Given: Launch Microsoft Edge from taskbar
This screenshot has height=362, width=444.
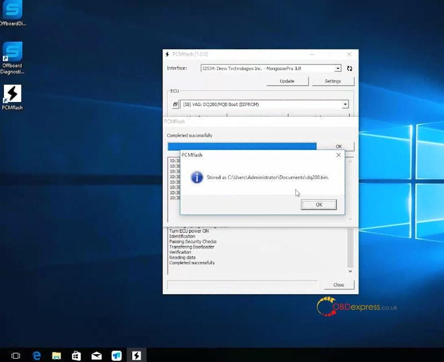Looking at the screenshot, I should pos(37,355).
